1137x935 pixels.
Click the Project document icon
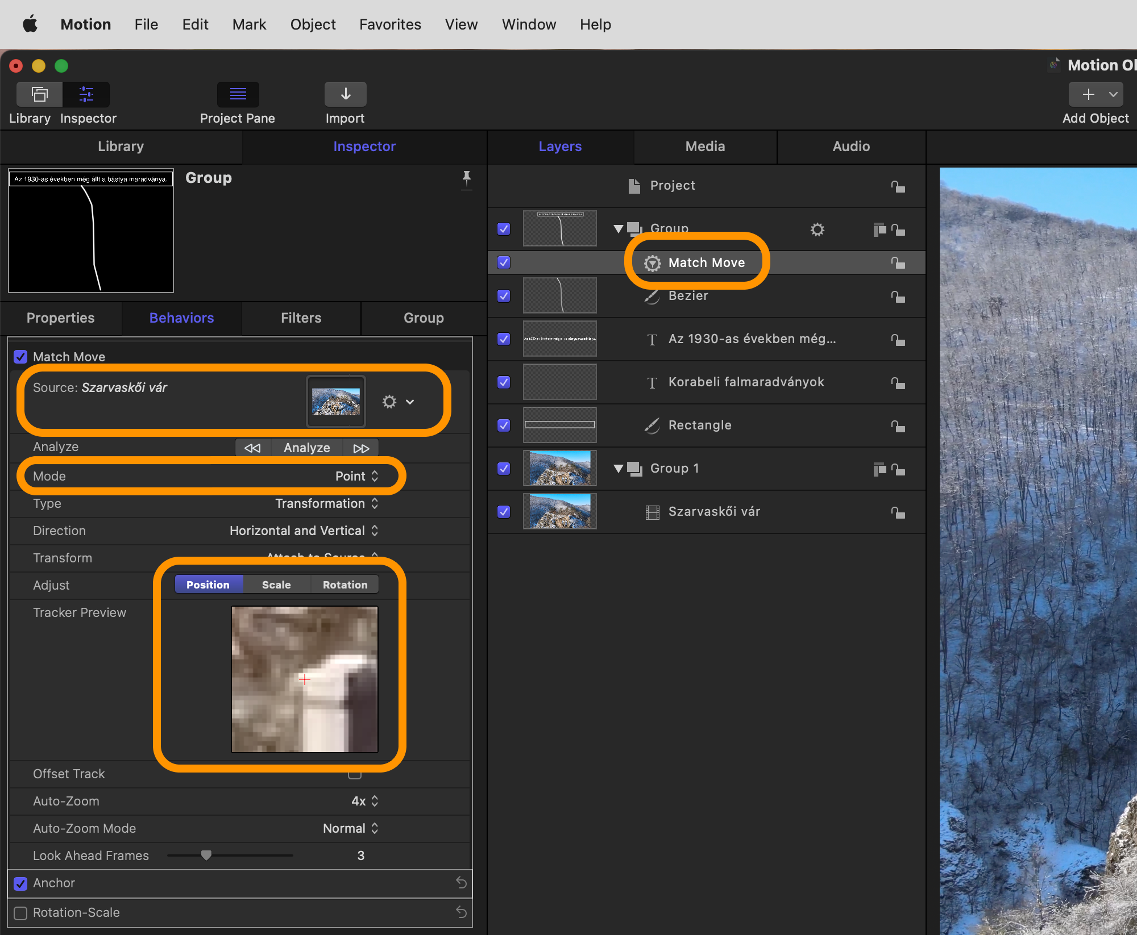click(x=634, y=186)
